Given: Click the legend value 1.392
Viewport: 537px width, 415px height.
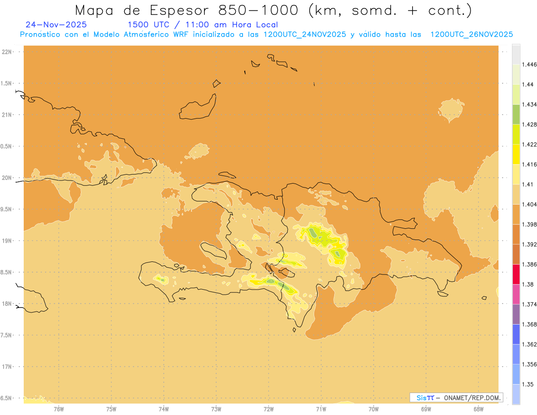Looking at the screenshot, I should point(529,244).
